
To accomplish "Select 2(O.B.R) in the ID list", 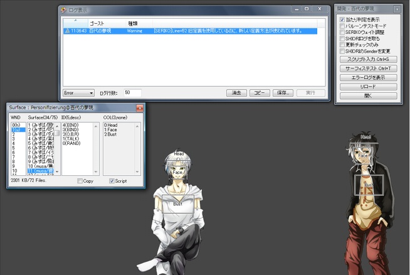I will pyautogui.click(x=77, y=134).
